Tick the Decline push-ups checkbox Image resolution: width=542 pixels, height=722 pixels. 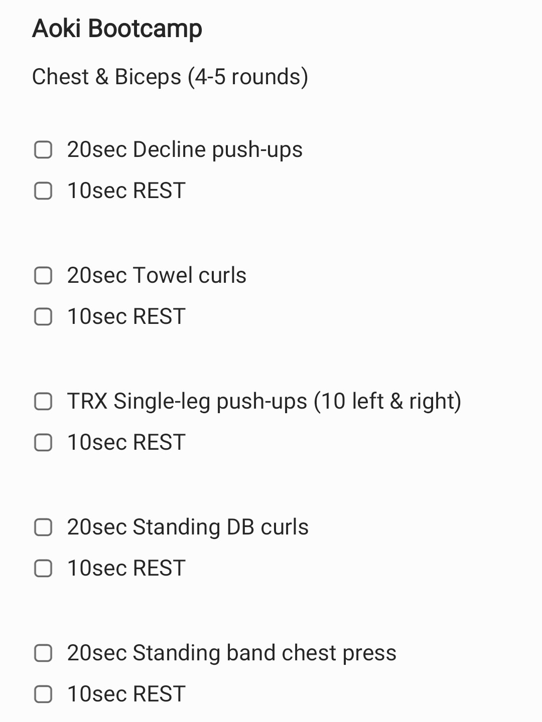pyautogui.click(x=43, y=149)
